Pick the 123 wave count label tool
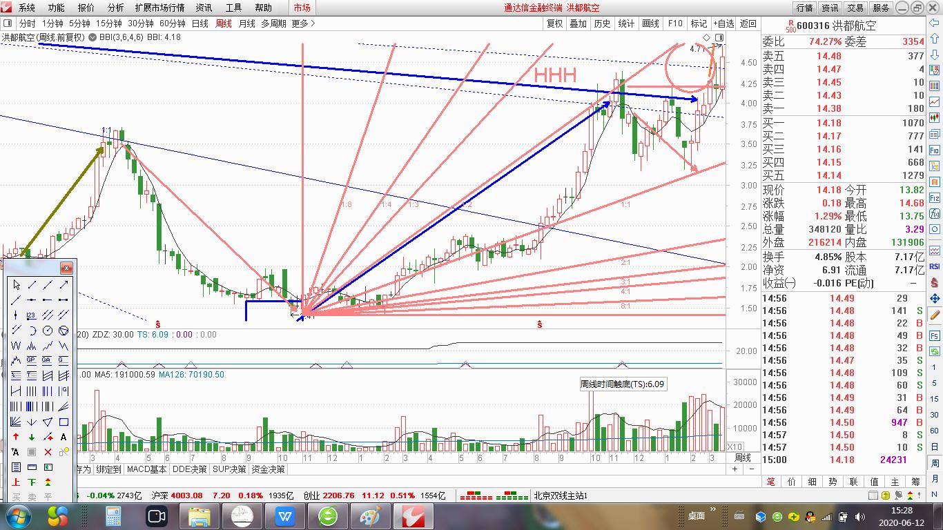The width and height of the screenshot is (943, 530). coord(32,315)
